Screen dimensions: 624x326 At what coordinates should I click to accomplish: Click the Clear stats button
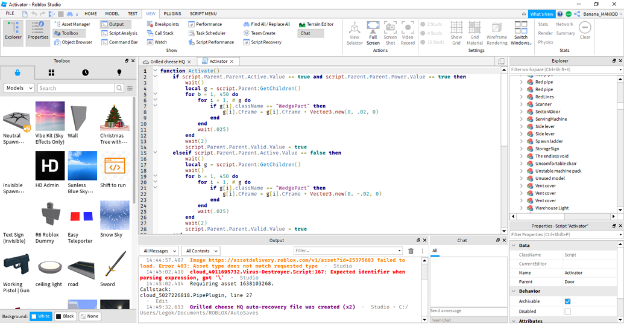coord(585,30)
